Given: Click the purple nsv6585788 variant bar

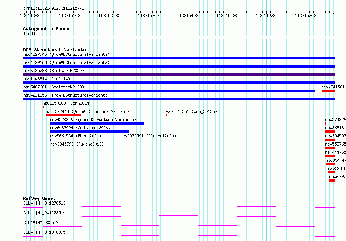Looking at the screenshot, I should point(179,75).
